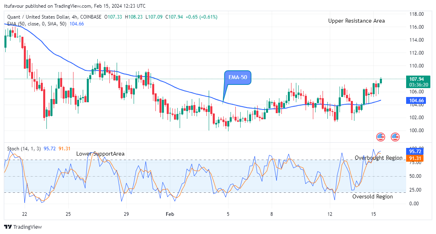Click the 25.00 stochastic axis label
Image resolution: width=436 pixels, height=234 pixels.
point(415,190)
